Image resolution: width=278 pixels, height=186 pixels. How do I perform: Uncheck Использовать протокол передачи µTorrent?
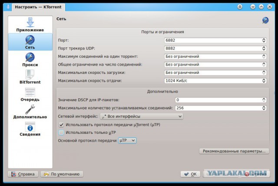coord(61,125)
